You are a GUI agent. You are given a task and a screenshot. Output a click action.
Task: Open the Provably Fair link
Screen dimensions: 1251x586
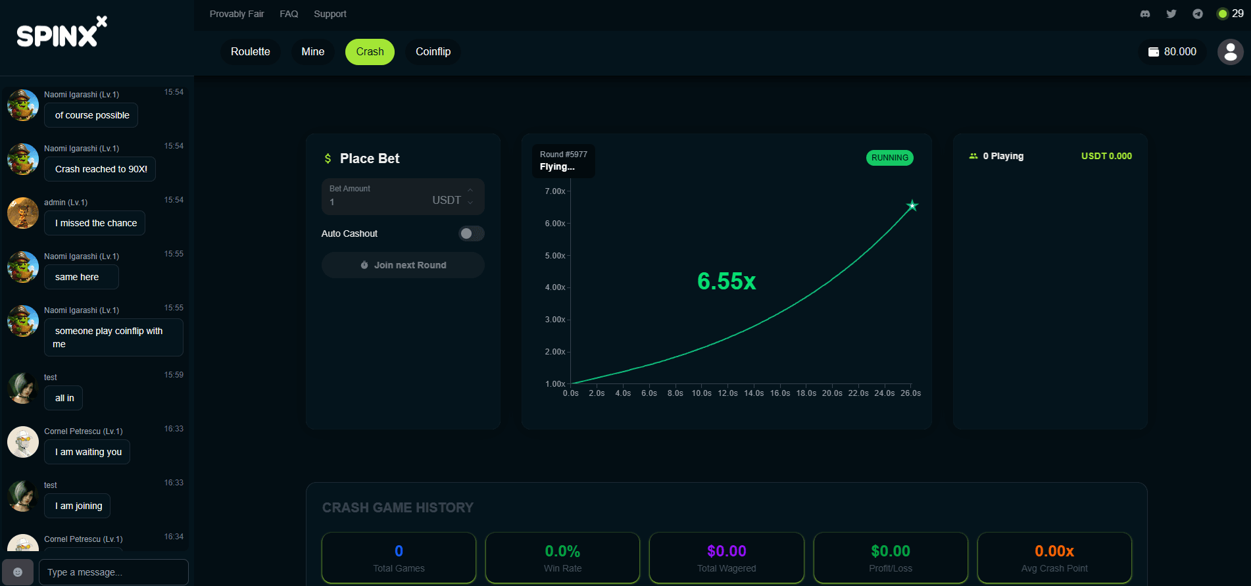tap(237, 14)
